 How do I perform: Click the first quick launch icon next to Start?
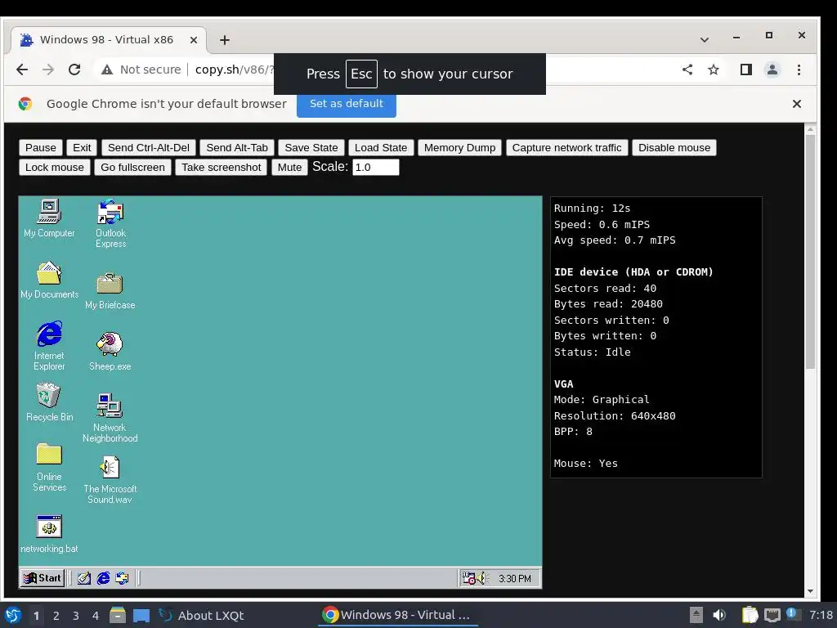tap(84, 578)
